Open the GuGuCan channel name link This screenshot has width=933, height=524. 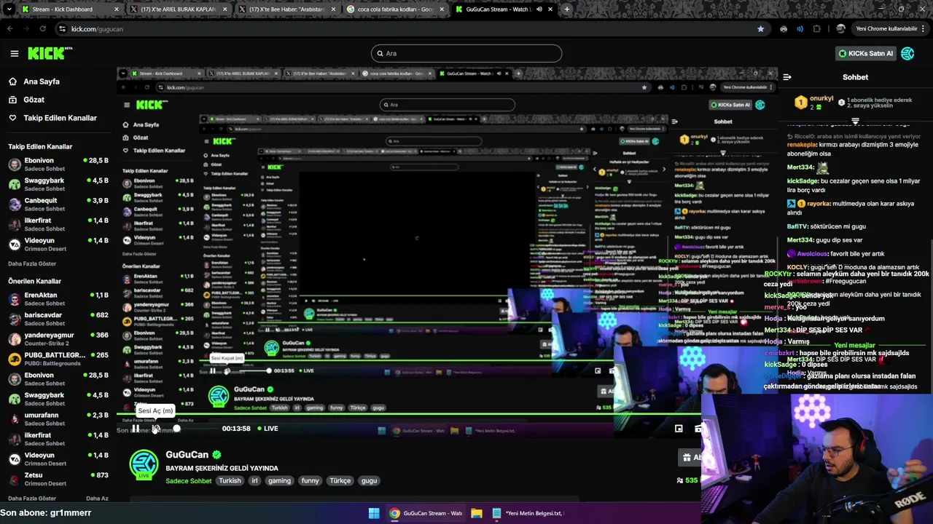click(187, 454)
